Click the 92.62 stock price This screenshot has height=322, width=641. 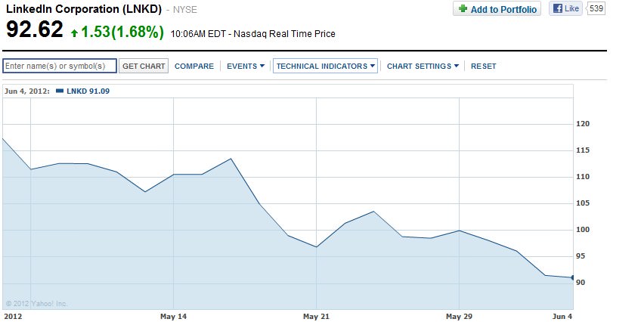pos(35,32)
